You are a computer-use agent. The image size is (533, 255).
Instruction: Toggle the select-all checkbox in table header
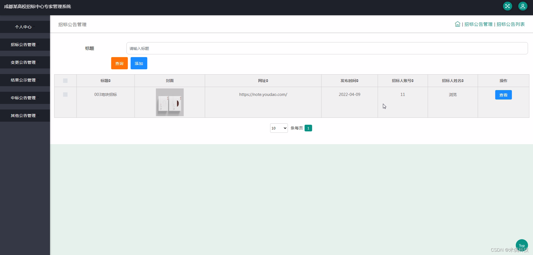65,81
